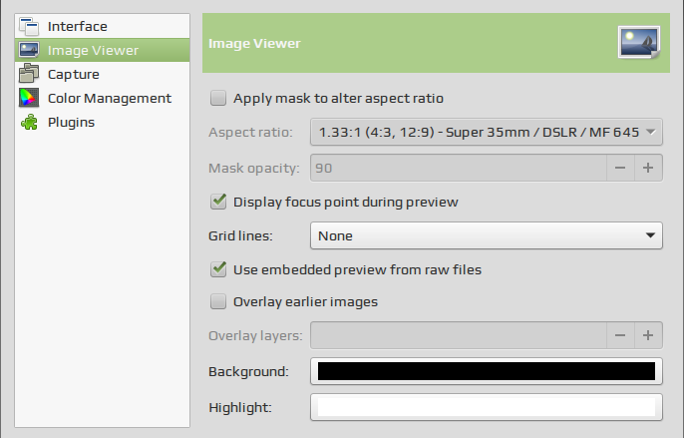The image size is (684, 438).
Task: Click the Image Viewer picture icon in sidebar
Action: (29, 50)
